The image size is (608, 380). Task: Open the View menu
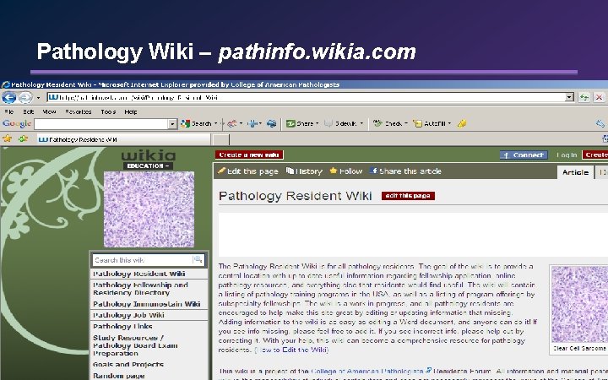pyautogui.click(x=49, y=111)
